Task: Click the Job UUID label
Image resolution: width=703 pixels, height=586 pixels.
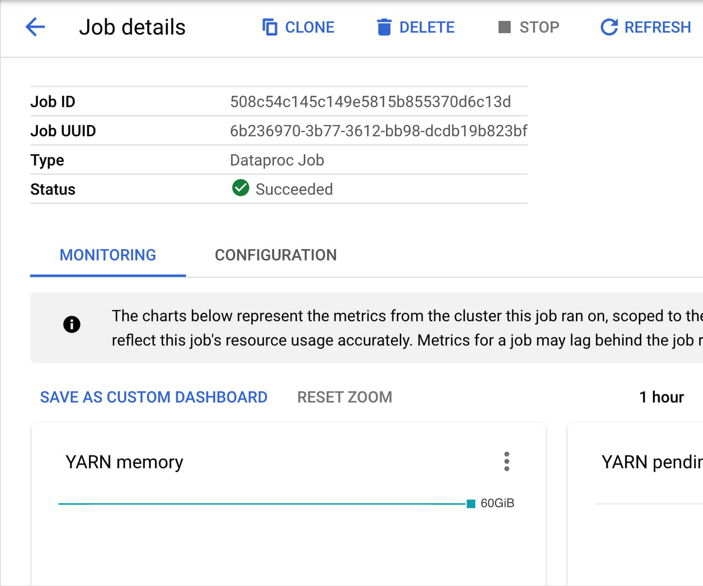Action: tap(63, 131)
